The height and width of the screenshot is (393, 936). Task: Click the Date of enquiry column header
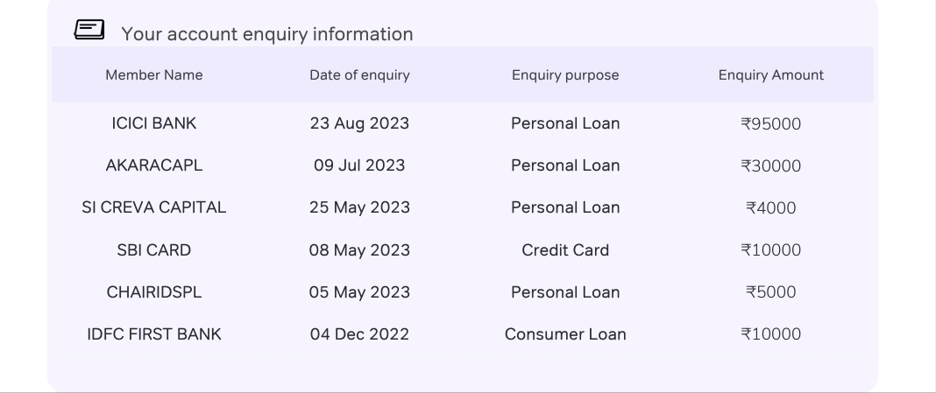359,75
